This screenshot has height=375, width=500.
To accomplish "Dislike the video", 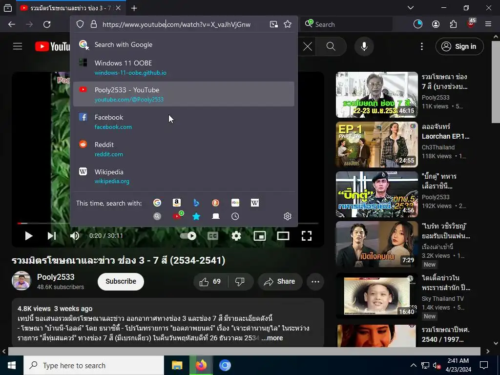I will coord(240,282).
